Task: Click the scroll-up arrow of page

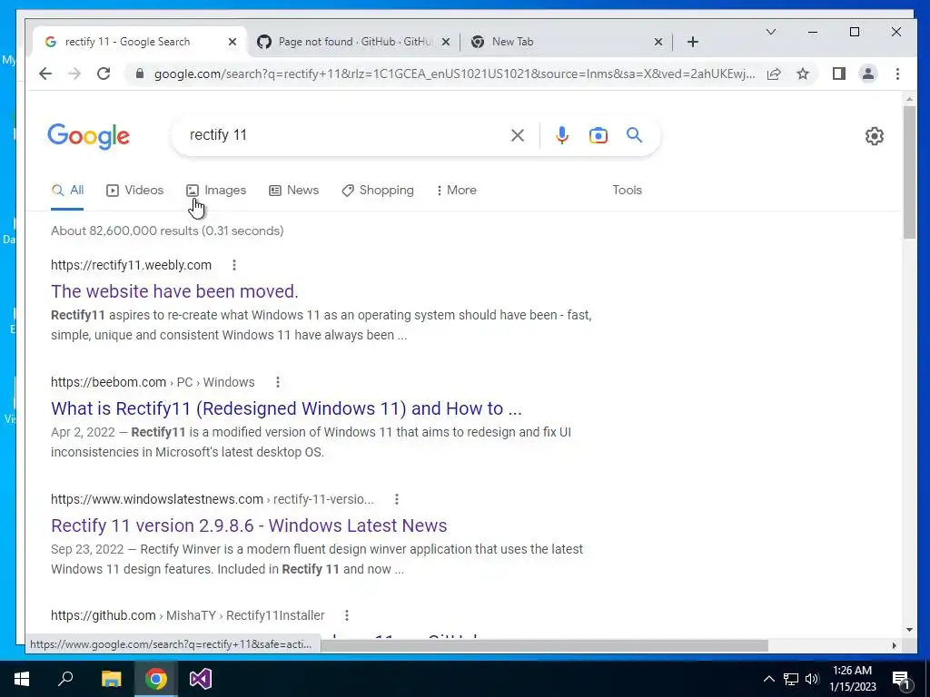Action: 909,99
